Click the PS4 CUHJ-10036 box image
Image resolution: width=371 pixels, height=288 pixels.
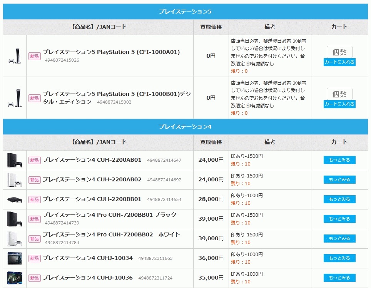coord(15,278)
